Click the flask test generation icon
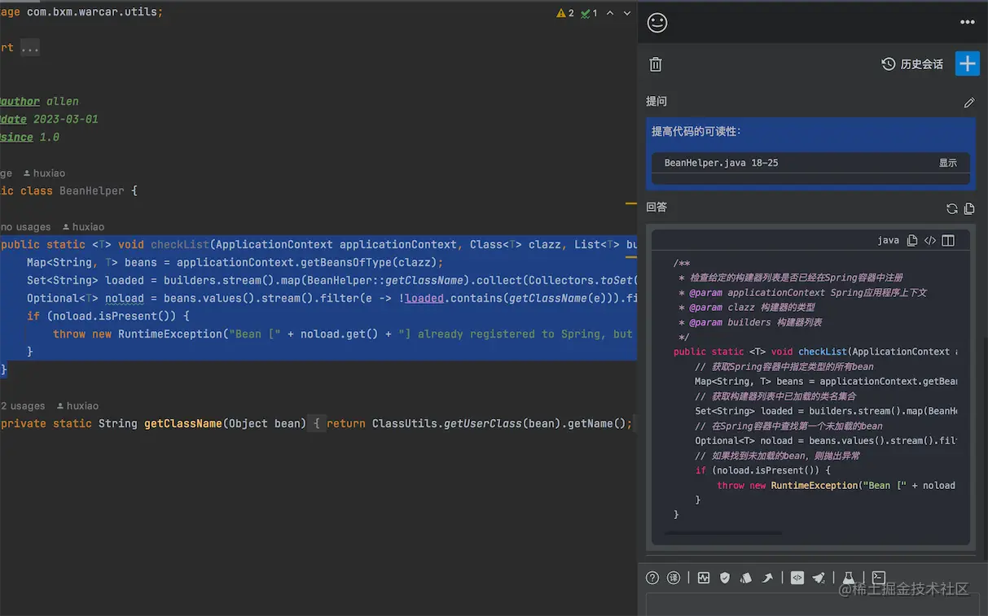Image resolution: width=988 pixels, height=616 pixels. tap(849, 578)
